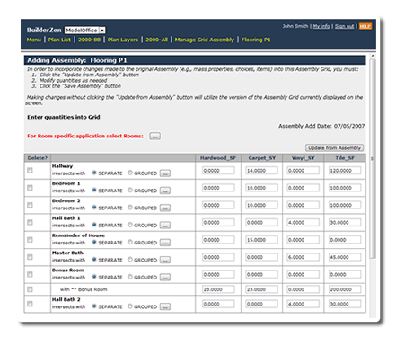Click Bedroom 2 Tile_SF field

(x=345, y=206)
